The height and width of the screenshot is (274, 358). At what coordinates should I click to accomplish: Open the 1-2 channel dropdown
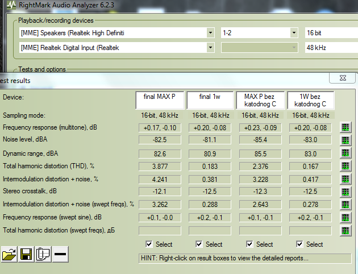point(294,33)
